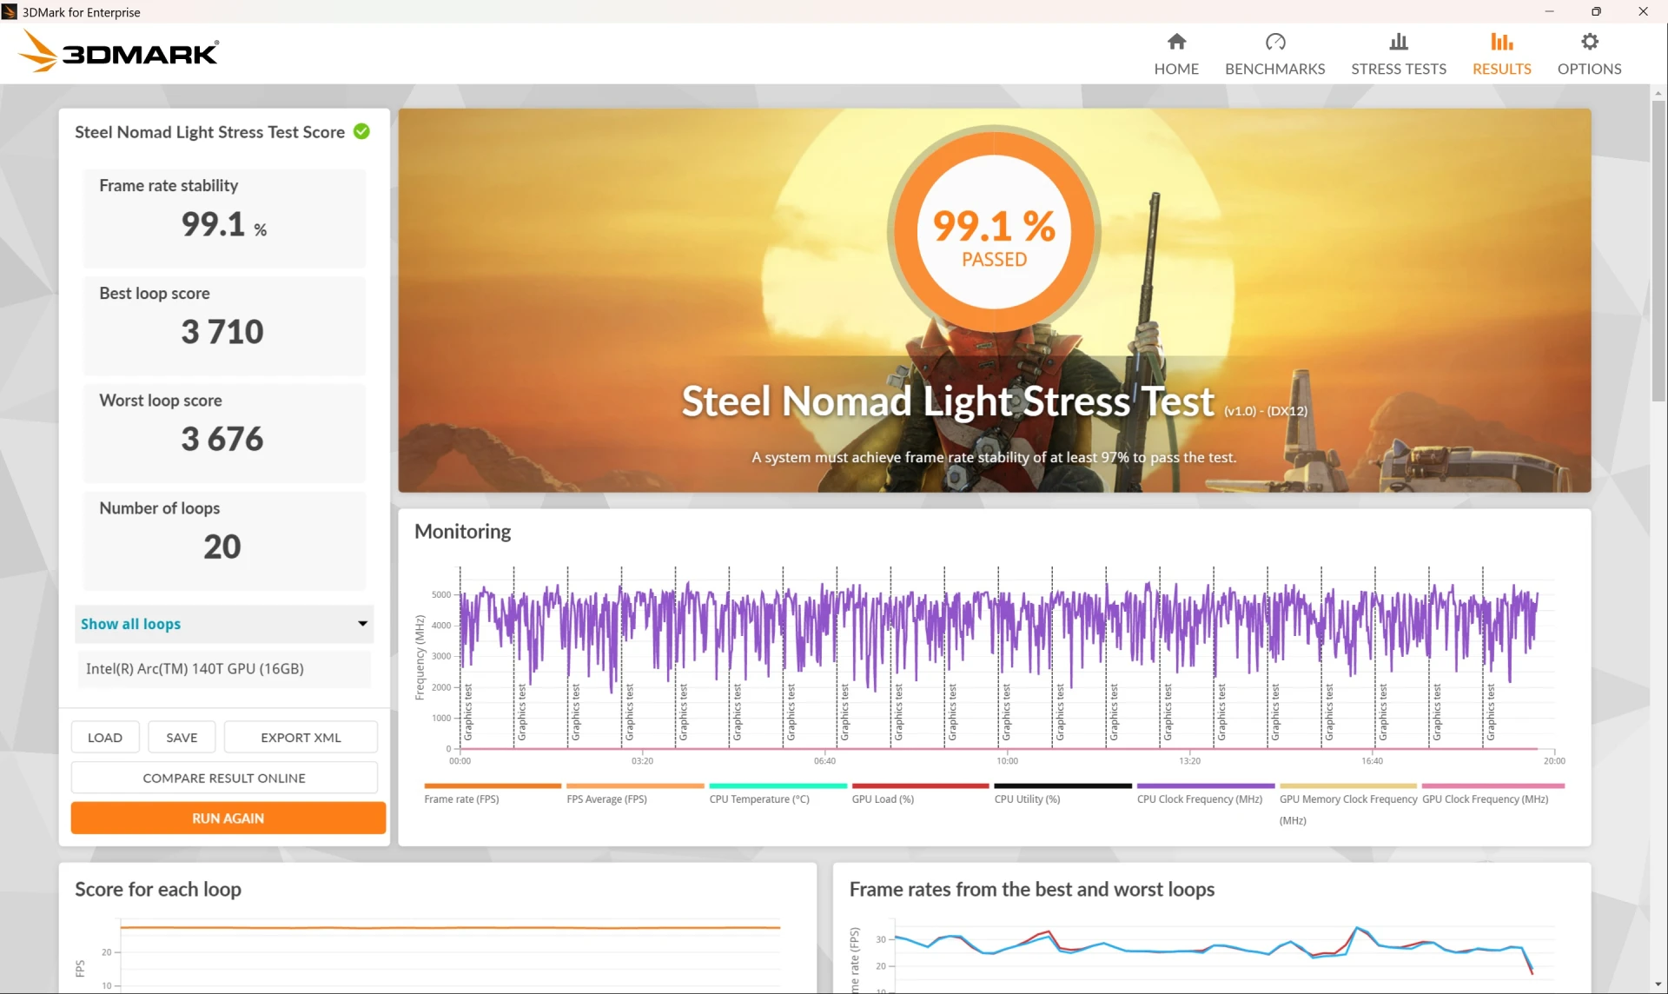Click the LOAD button
This screenshot has height=994, width=1668.
(x=105, y=738)
